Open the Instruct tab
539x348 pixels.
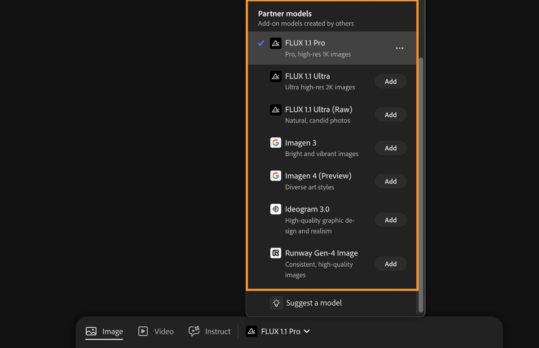click(x=209, y=331)
